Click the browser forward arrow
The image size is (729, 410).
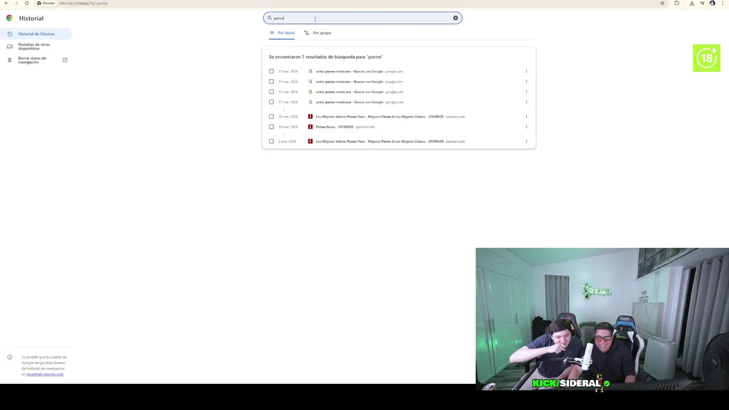coord(16,3)
